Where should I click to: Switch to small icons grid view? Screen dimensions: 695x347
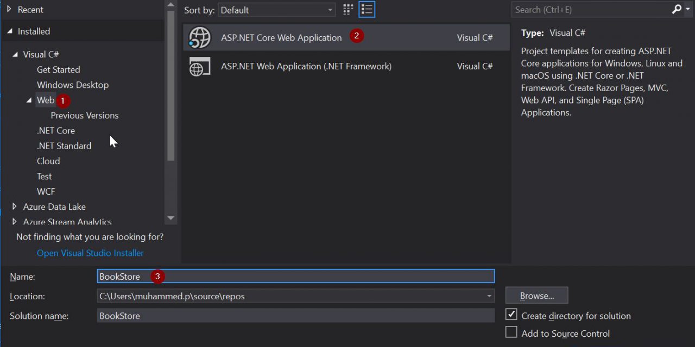[x=348, y=10]
